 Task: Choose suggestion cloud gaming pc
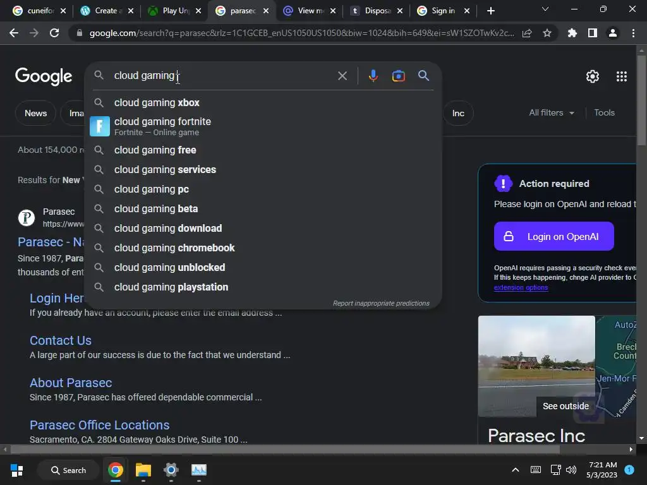click(x=263, y=189)
